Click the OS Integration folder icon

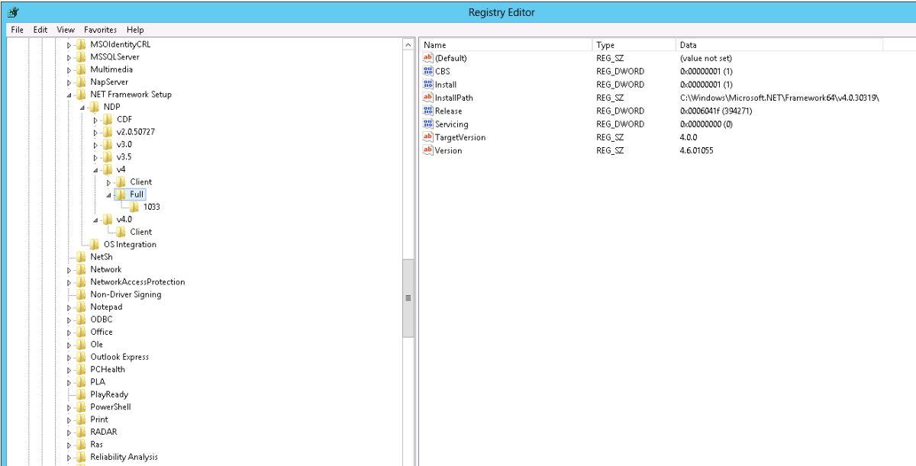pos(95,244)
